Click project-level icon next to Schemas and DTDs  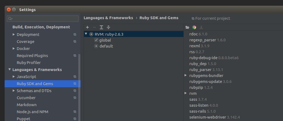[x=75, y=91]
